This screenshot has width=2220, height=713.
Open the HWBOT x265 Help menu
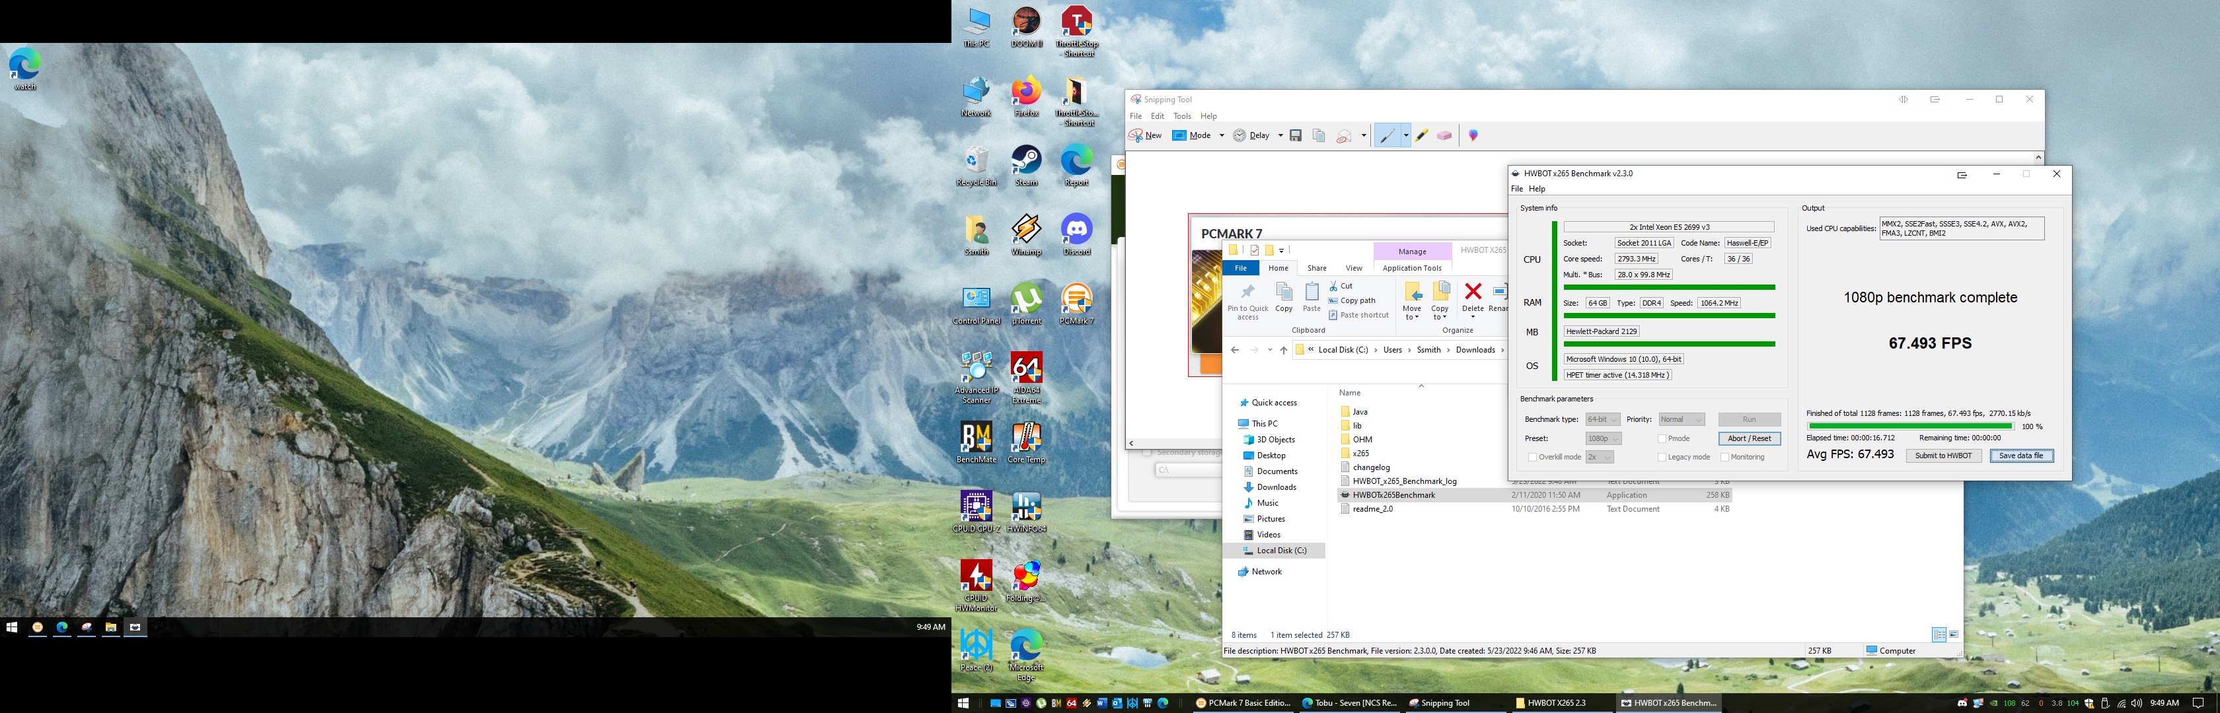pos(1537,189)
